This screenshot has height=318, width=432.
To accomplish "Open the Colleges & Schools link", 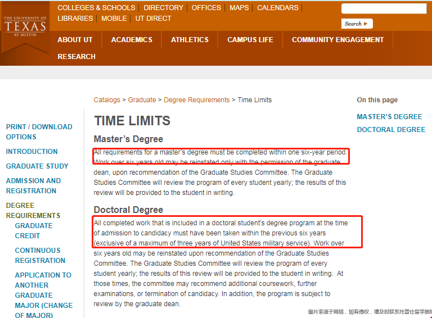I will (x=96, y=8).
